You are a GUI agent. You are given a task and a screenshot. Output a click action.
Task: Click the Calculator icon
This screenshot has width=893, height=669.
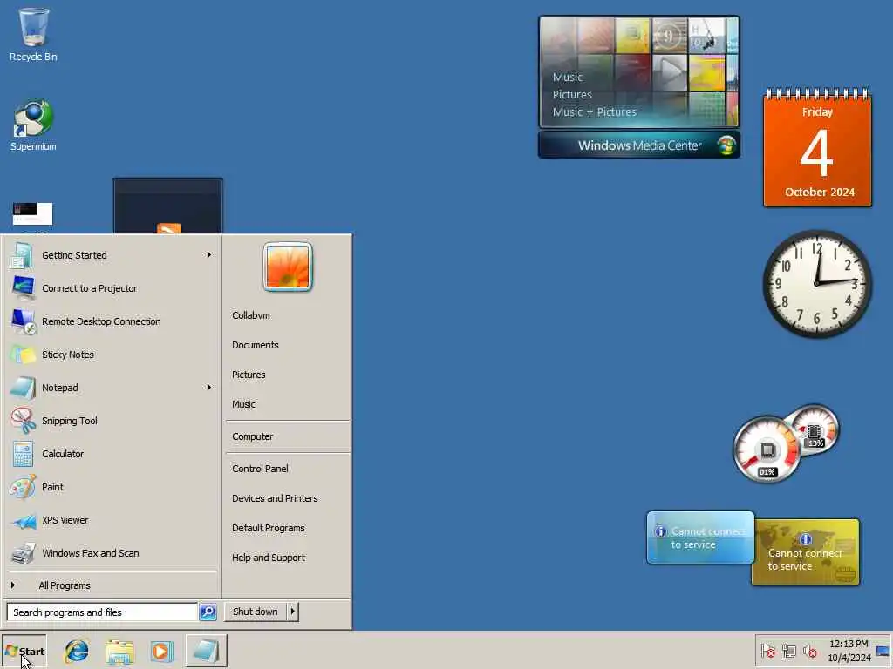(x=23, y=454)
